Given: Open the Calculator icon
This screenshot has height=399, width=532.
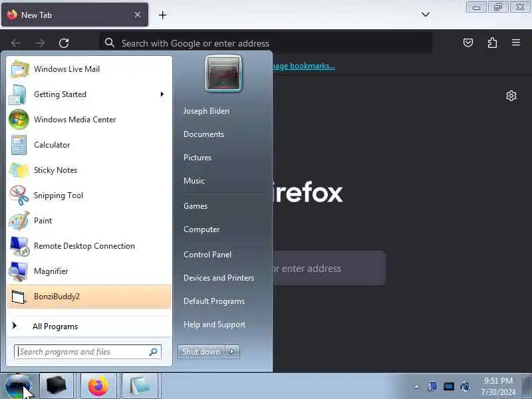Looking at the screenshot, I should click(19, 145).
